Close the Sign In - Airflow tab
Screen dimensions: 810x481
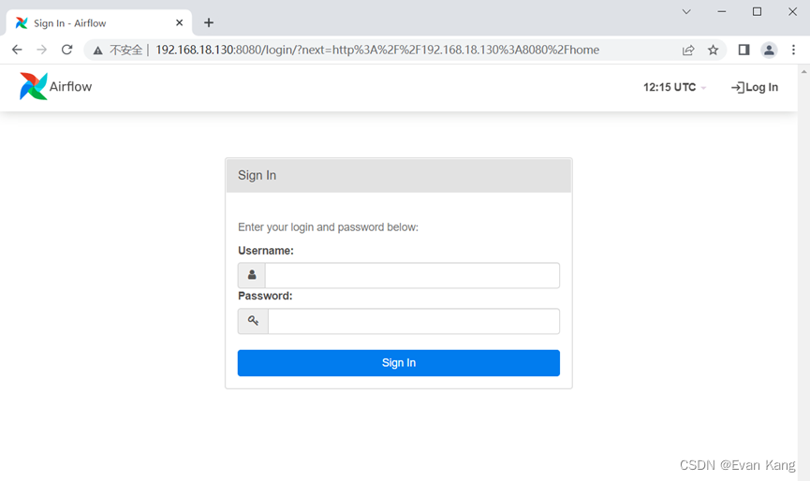coord(179,22)
